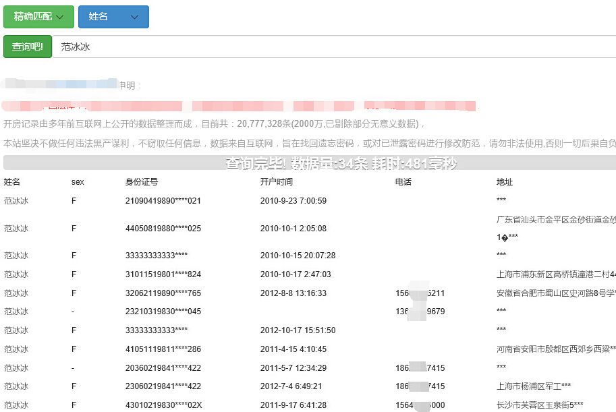Click the 电话 column header
616x412 pixels.
tap(403, 182)
